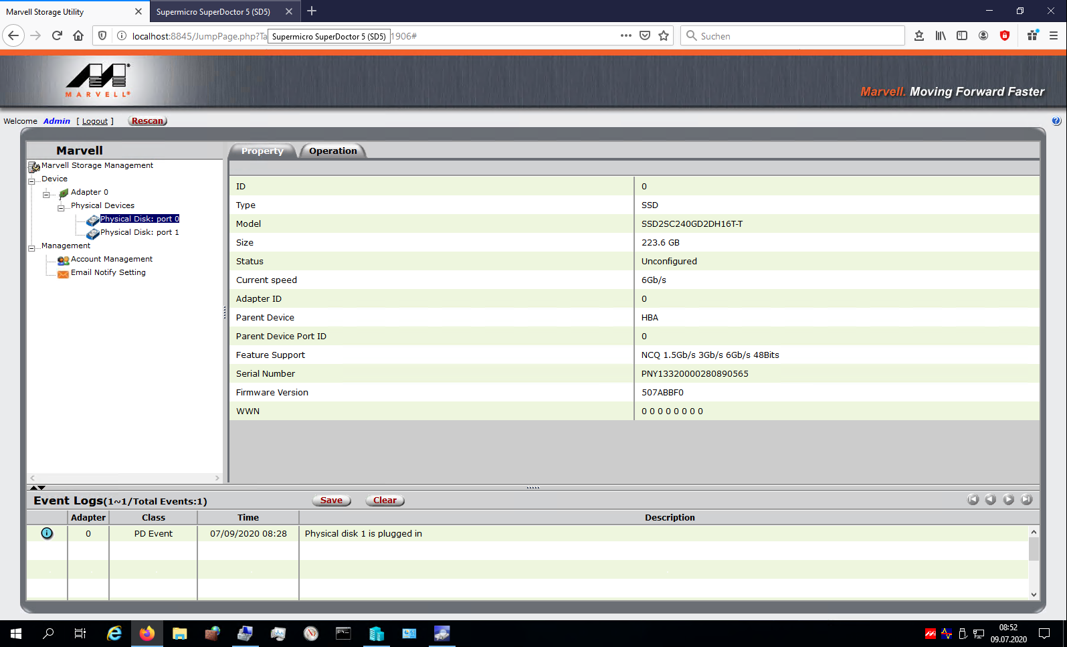Click the event log vertical scrollbar thumb
The height and width of the screenshot is (647, 1067).
click(1034, 549)
